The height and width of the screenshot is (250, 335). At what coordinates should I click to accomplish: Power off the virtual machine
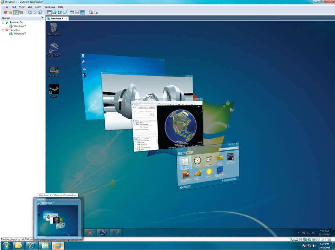click(x=5, y=12)
